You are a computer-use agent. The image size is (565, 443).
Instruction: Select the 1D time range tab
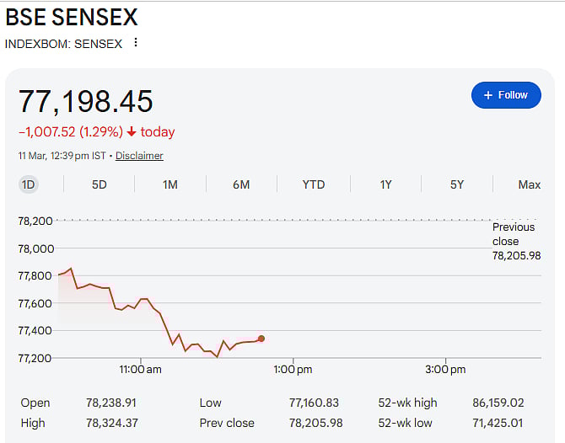[28, 184]
